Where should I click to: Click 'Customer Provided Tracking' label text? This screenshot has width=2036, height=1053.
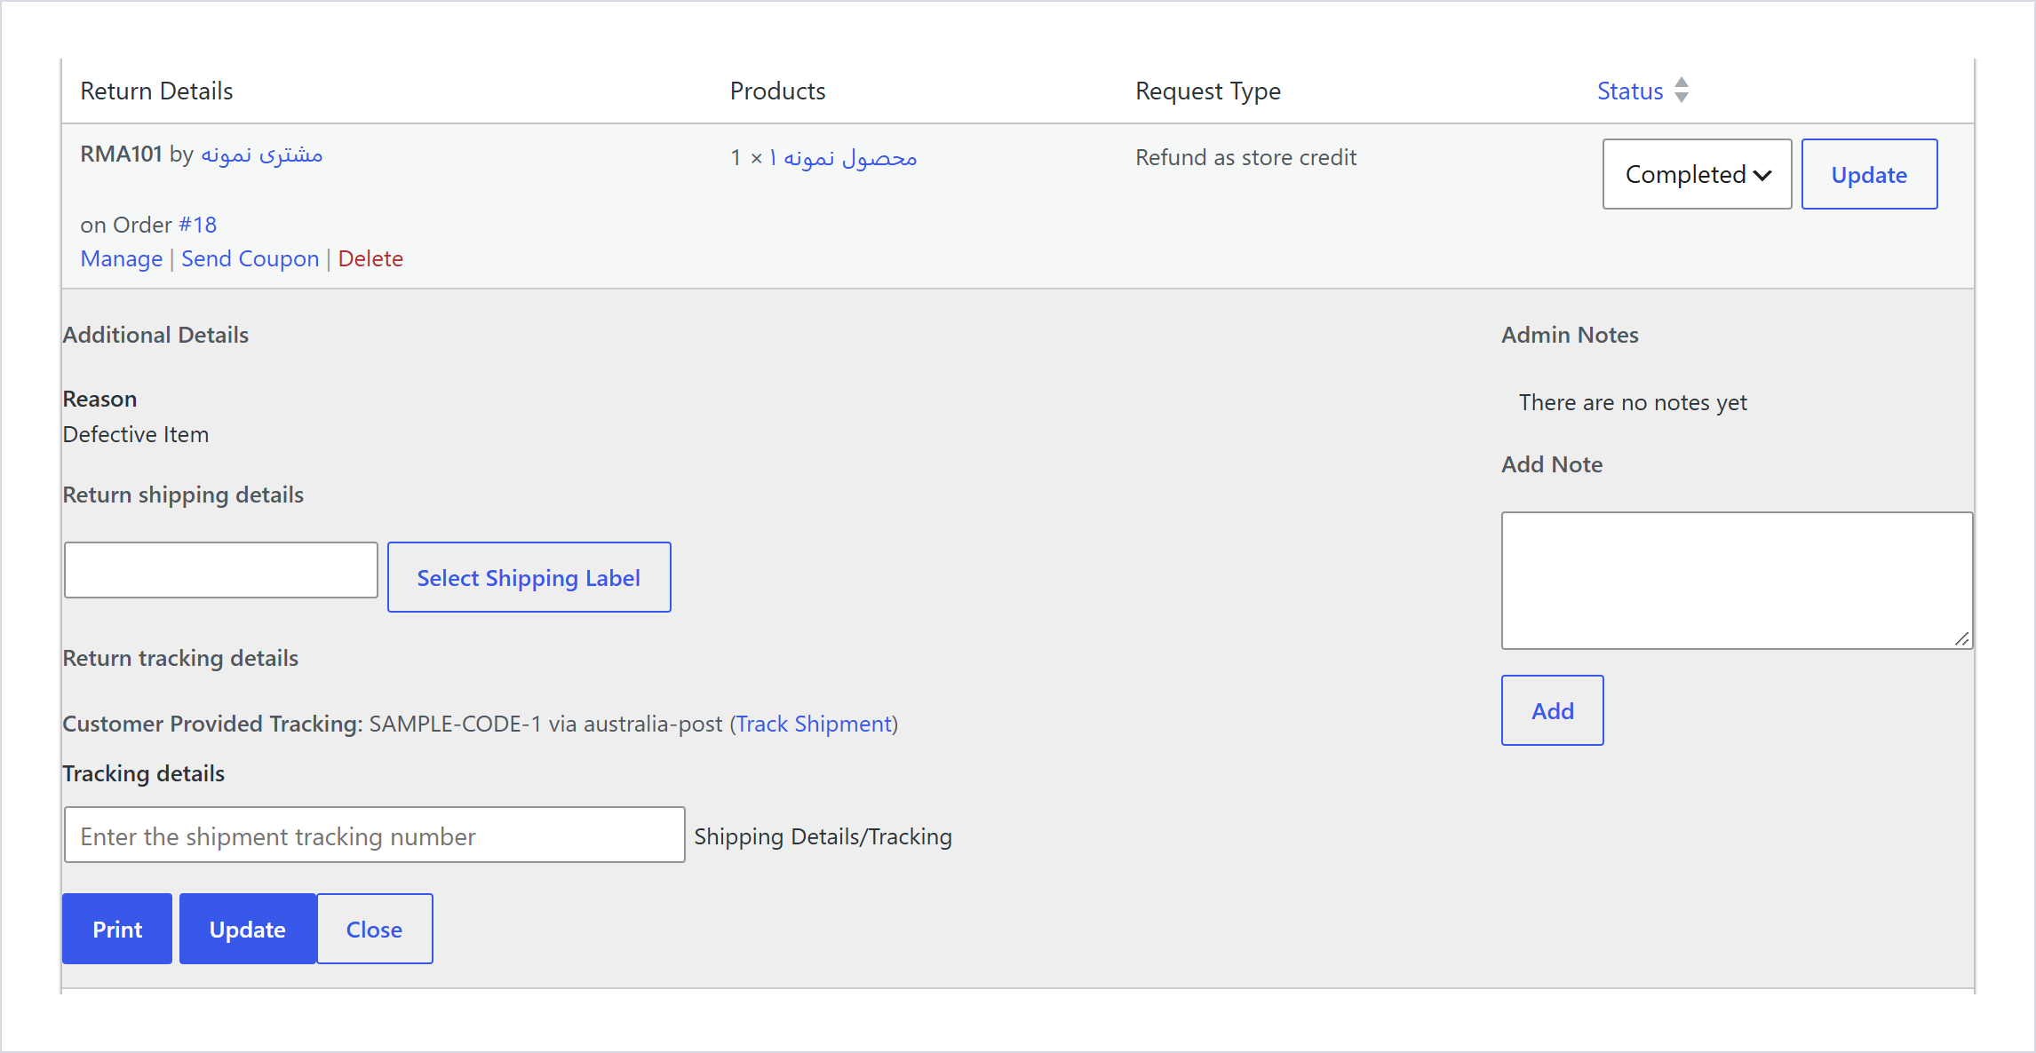point(212,724)
